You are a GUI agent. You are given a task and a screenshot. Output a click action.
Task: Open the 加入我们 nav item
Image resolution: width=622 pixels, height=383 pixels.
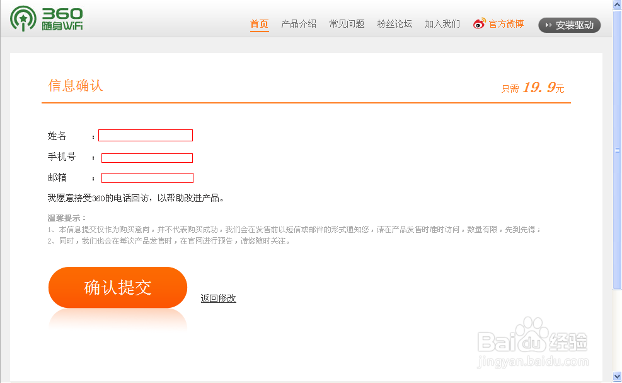click(x=442, y=24)
